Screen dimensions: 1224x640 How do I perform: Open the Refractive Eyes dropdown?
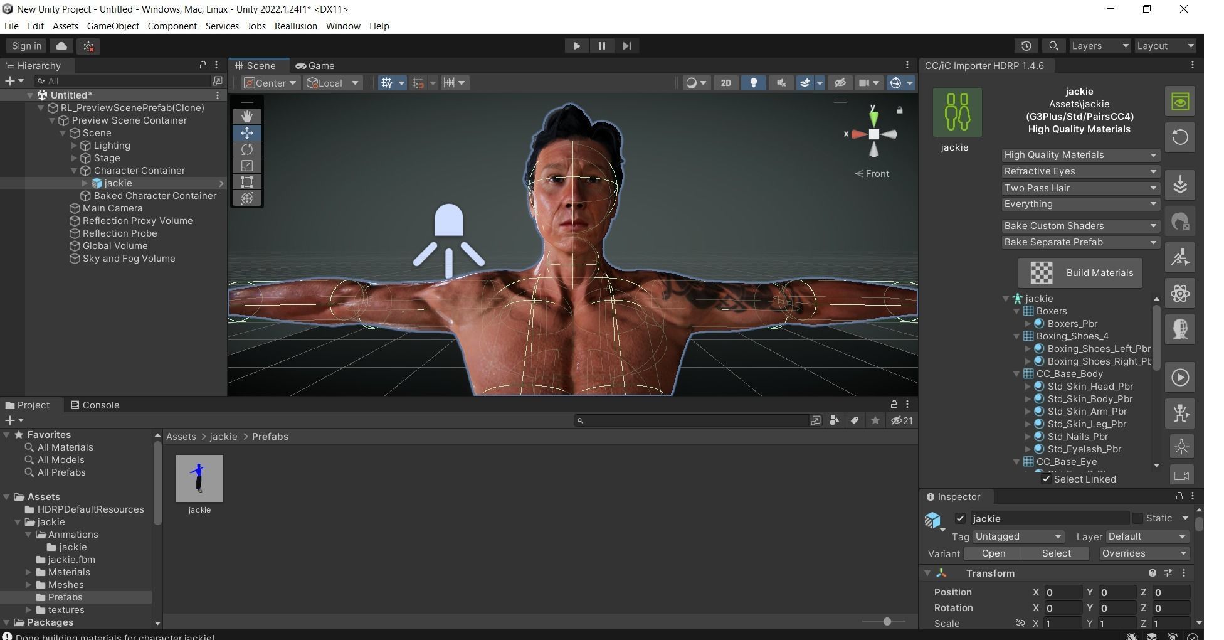click(1080, 171)
